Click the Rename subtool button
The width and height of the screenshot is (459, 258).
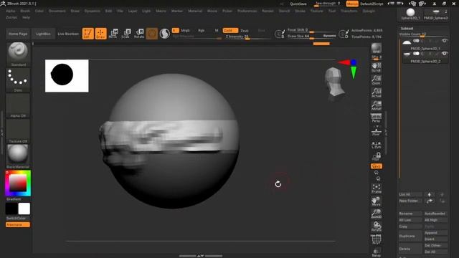click(x=410, y=214)
